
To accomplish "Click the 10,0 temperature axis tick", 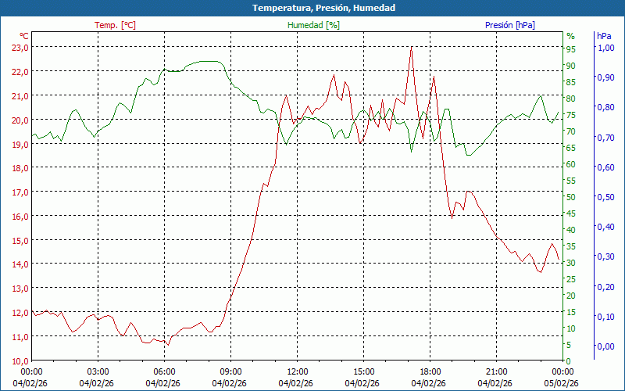I will (x=20, y=361).
